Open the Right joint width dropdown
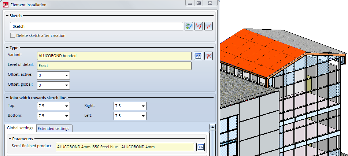Image resolution: width=348 pixels, height=156 pixels. [143, 106]
